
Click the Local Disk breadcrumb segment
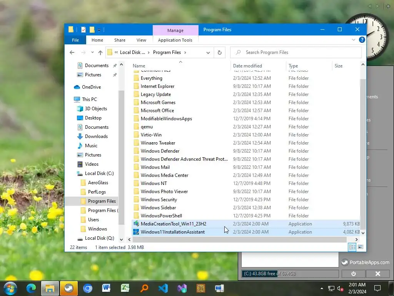click(x=132, y=52)
